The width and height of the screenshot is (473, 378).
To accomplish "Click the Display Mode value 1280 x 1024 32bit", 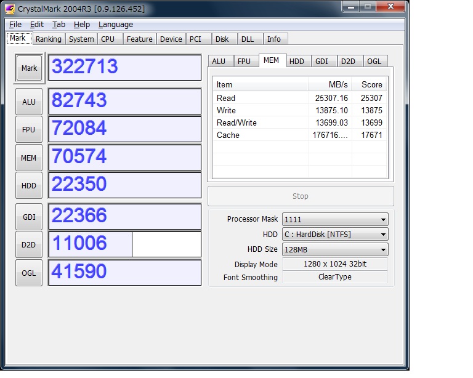I will (x=335, y=264).
